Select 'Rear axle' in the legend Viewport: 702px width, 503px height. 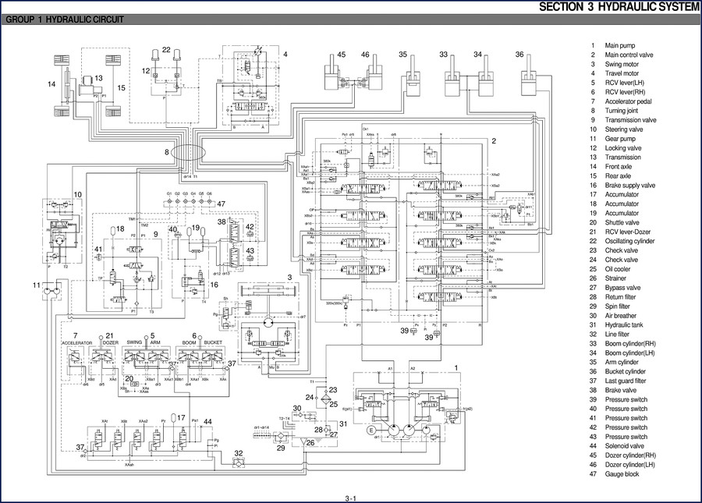pos(618,176)
